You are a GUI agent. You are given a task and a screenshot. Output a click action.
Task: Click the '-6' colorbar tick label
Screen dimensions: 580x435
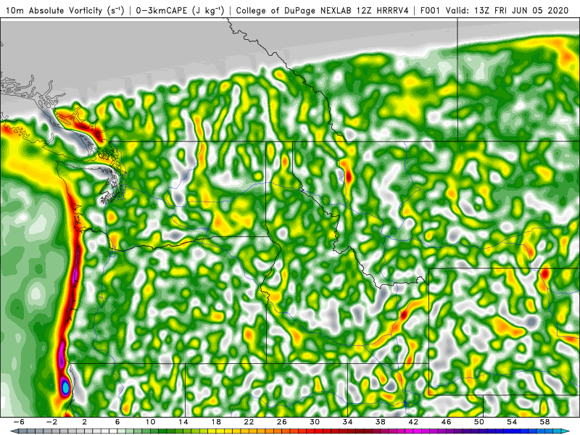point(19,422)
